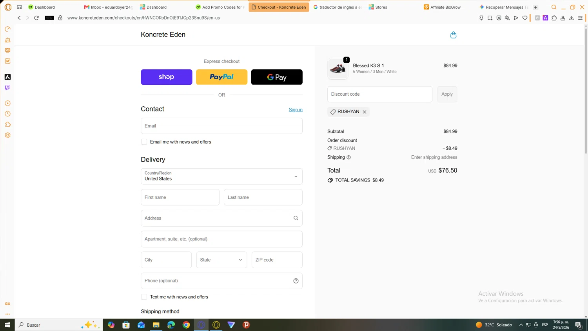Click the Address input field

(221, 218)
